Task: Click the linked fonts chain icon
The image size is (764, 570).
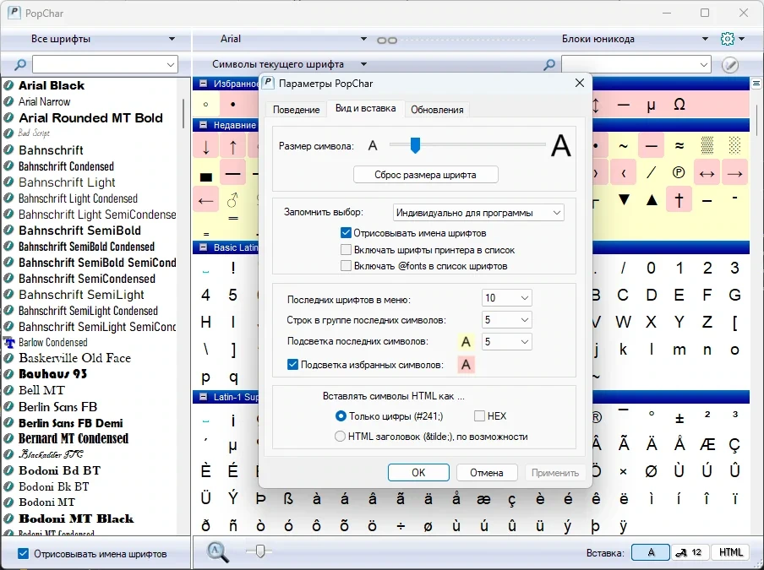Action: [387, 40]
